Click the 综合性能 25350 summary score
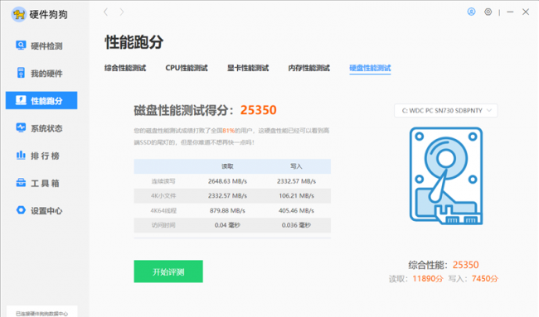 pos(444,265)
